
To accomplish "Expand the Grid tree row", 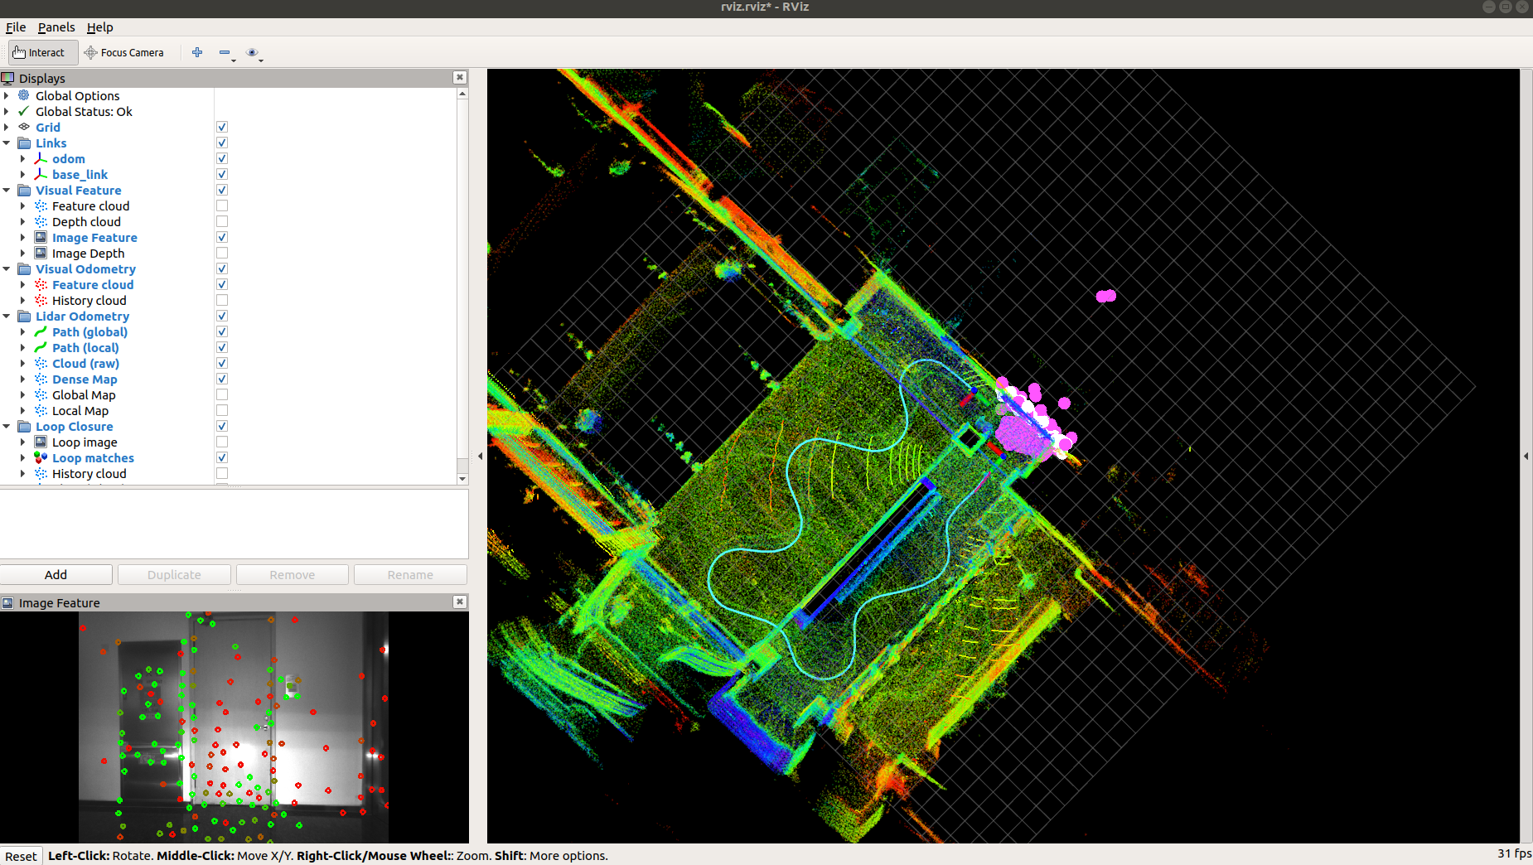I will coord(7,127).
